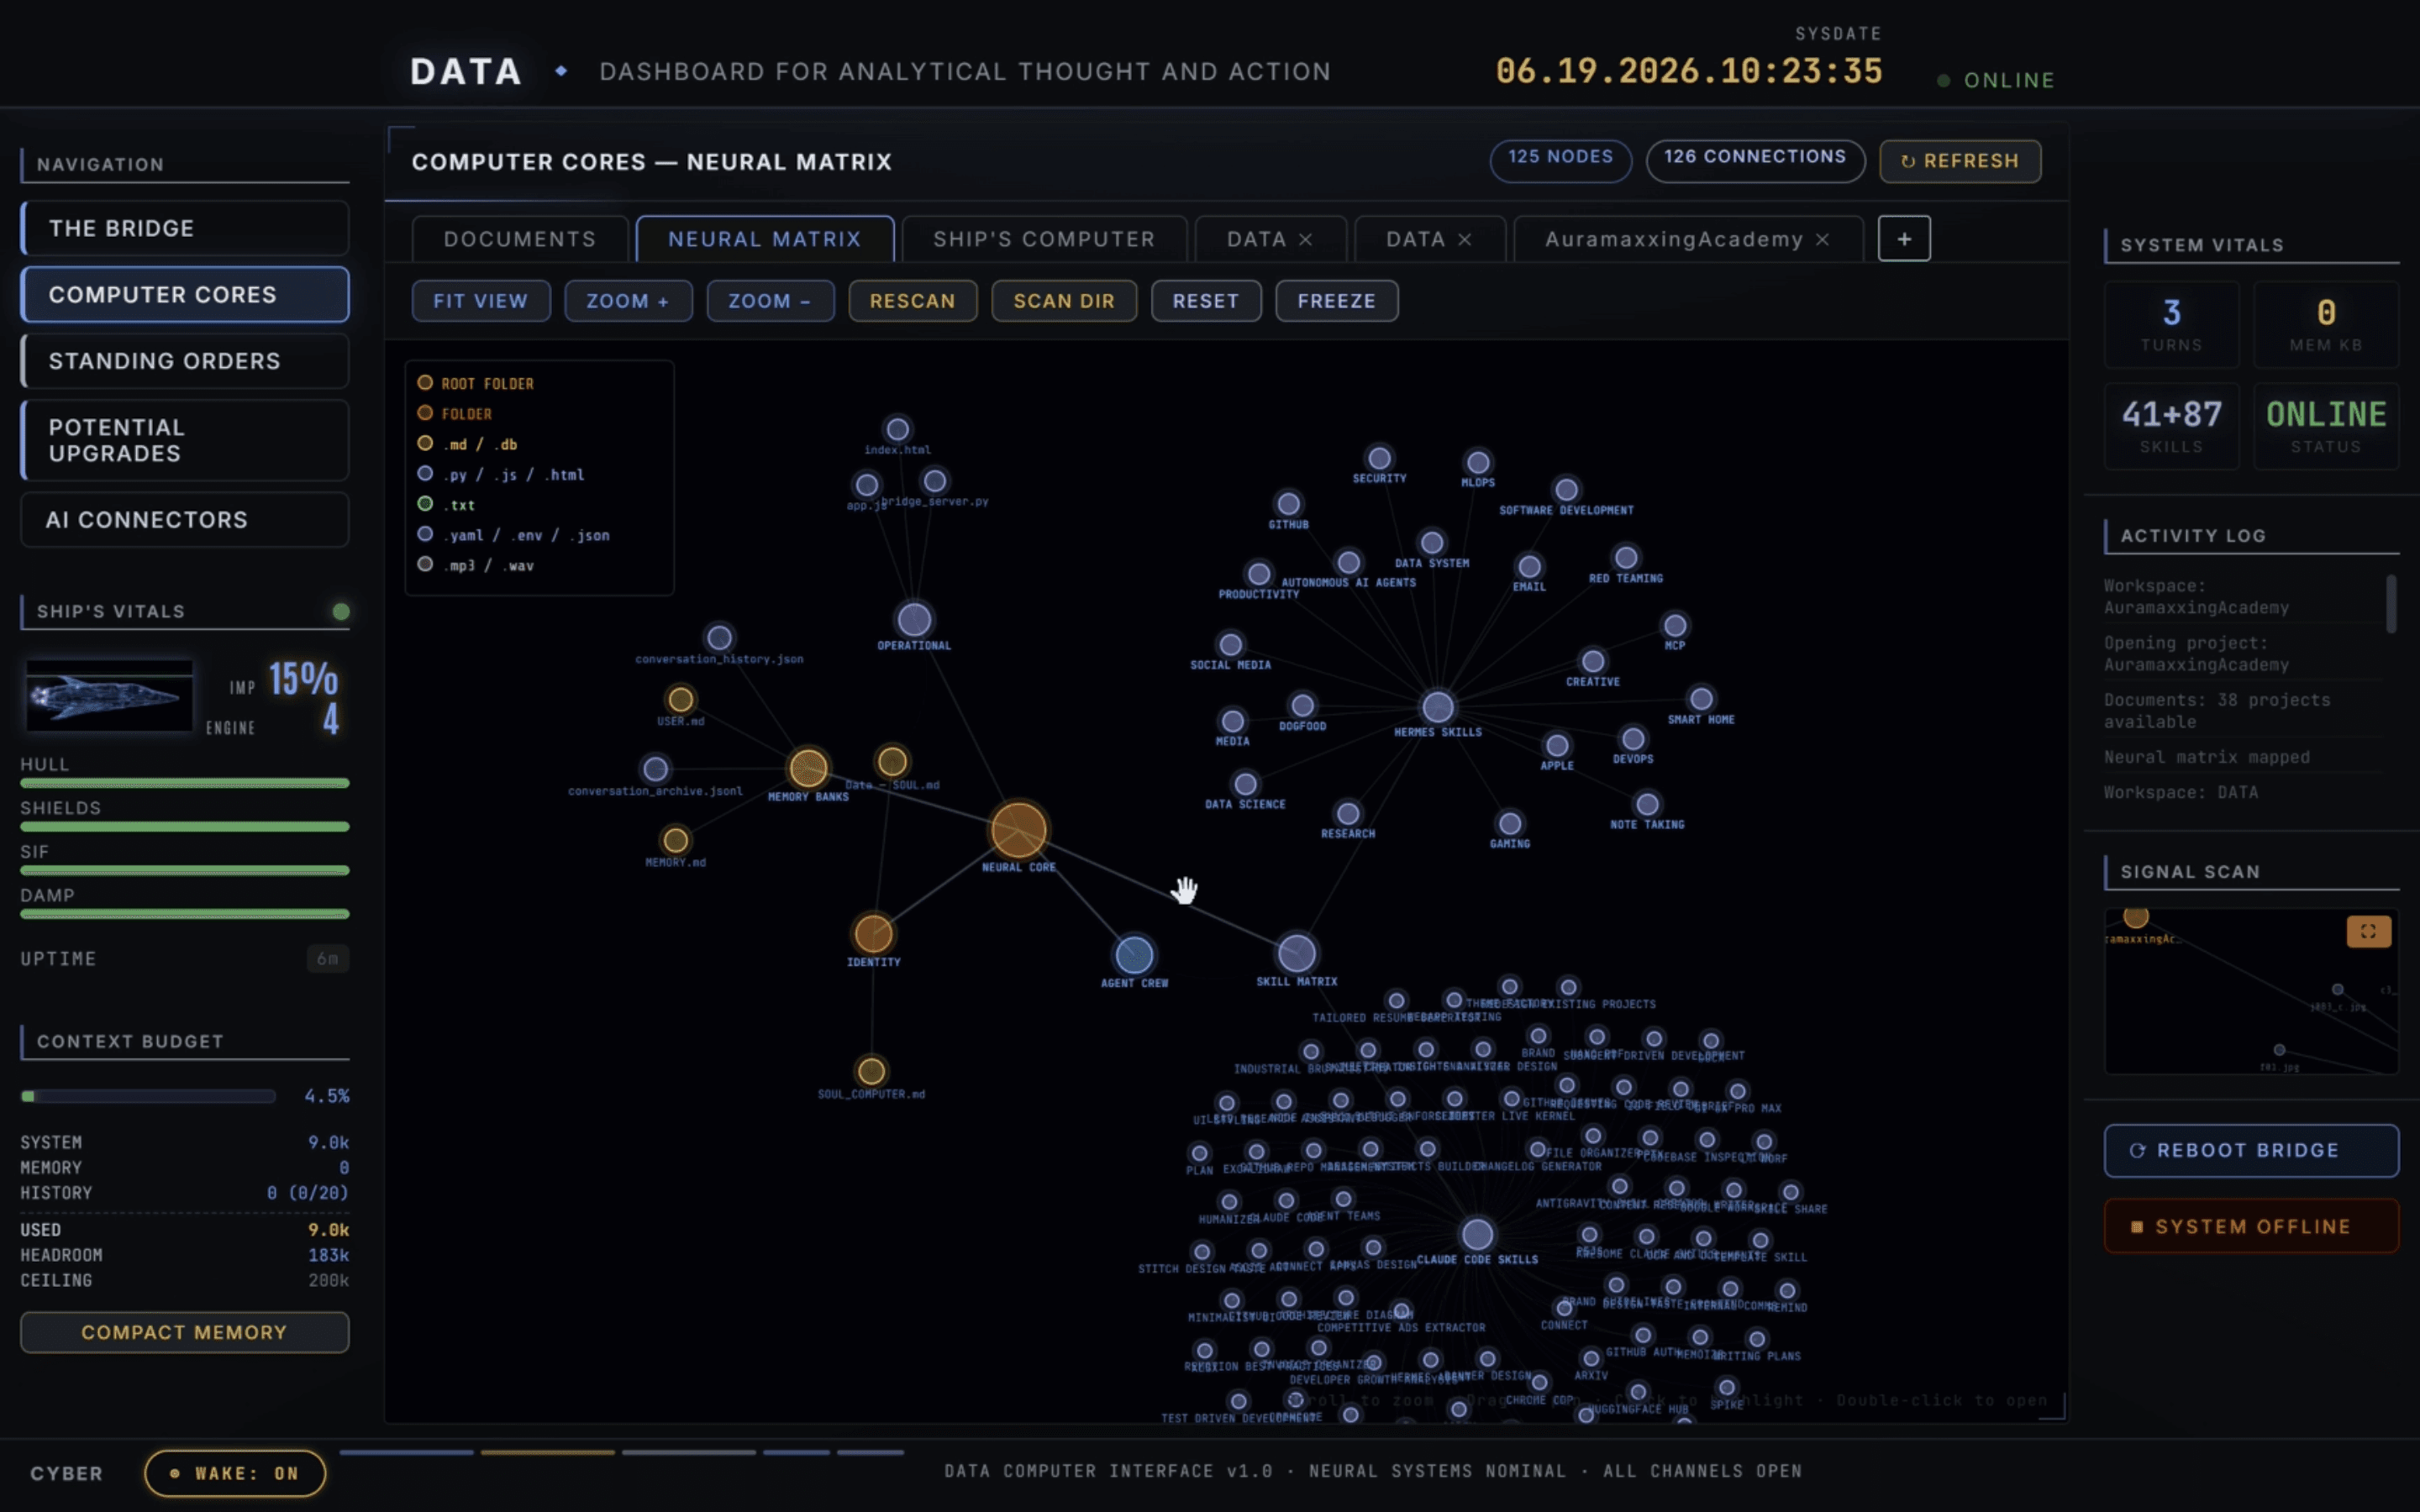Click the NOTE TAKING node

[x=1647, y=804]
